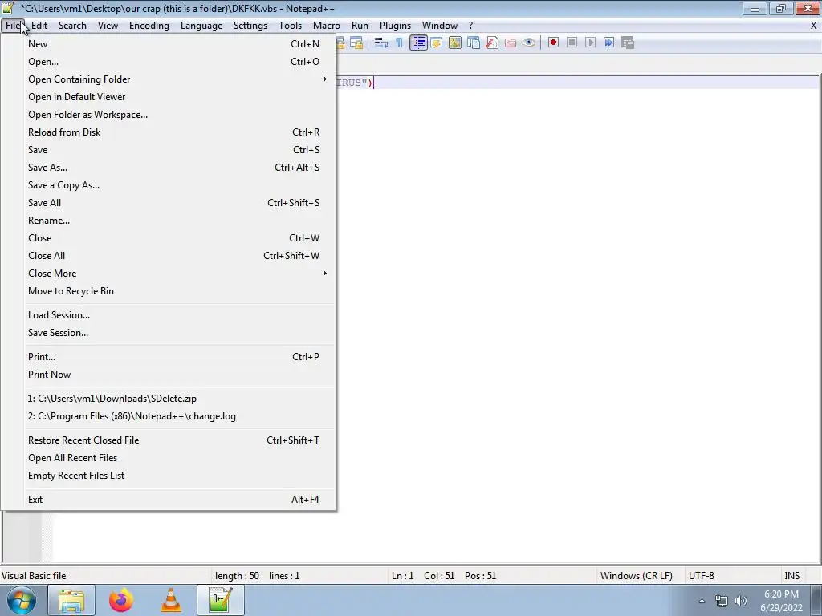Click the macro Playback icon
822x616 pixels.
coord(590,43)
